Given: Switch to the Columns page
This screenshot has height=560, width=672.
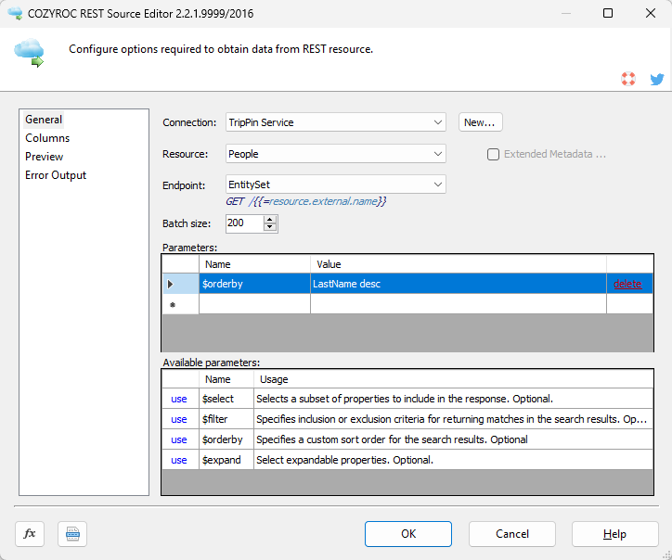Looking at the screenshot, I should tap(47, 138).
